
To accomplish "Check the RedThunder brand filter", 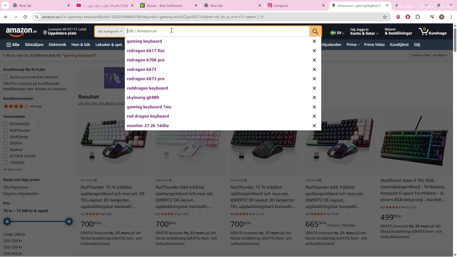I will [x=5, y=130].
